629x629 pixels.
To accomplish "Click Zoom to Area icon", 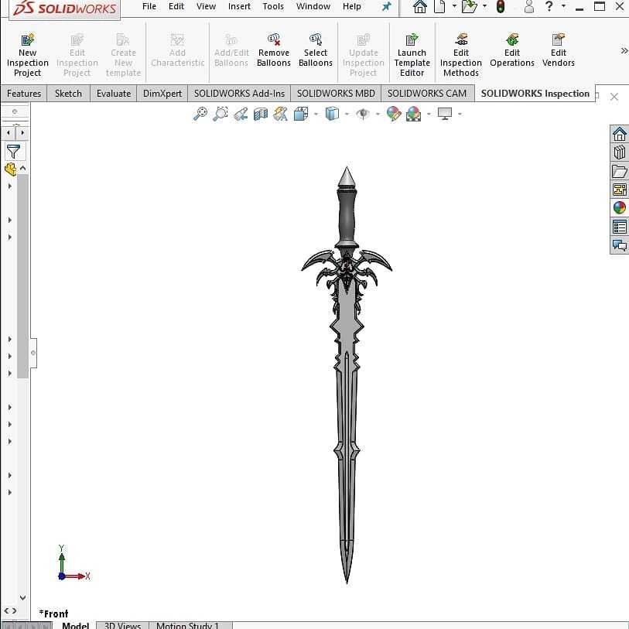I will [220, 114].
